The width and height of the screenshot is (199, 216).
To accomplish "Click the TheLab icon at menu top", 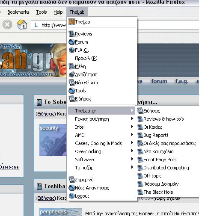I will tap(72, 22).
